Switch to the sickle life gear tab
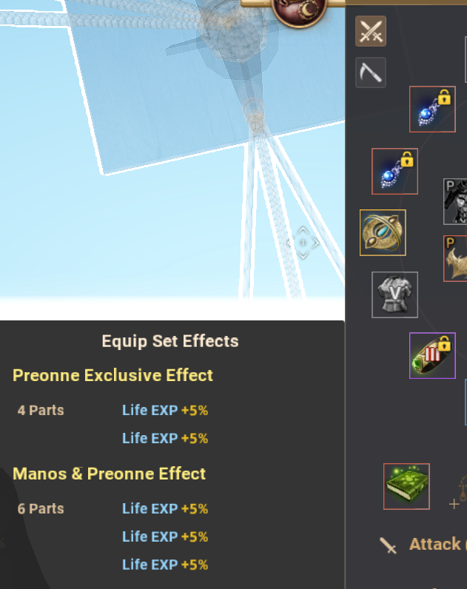Screen dimensions: 467x589 point(371,73)
